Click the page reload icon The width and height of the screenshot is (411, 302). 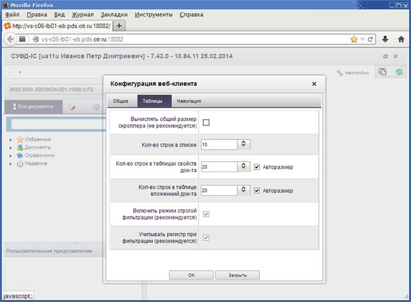tap(370, 39)
